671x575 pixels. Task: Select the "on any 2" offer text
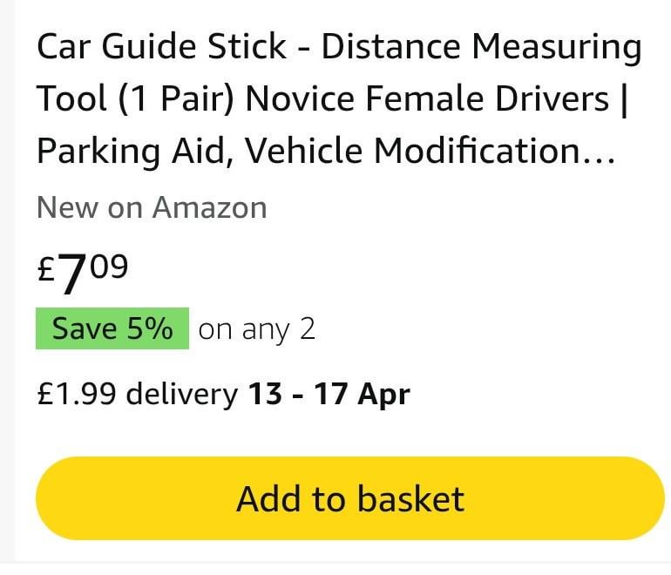pyautogui.click(x=256, y=330)
